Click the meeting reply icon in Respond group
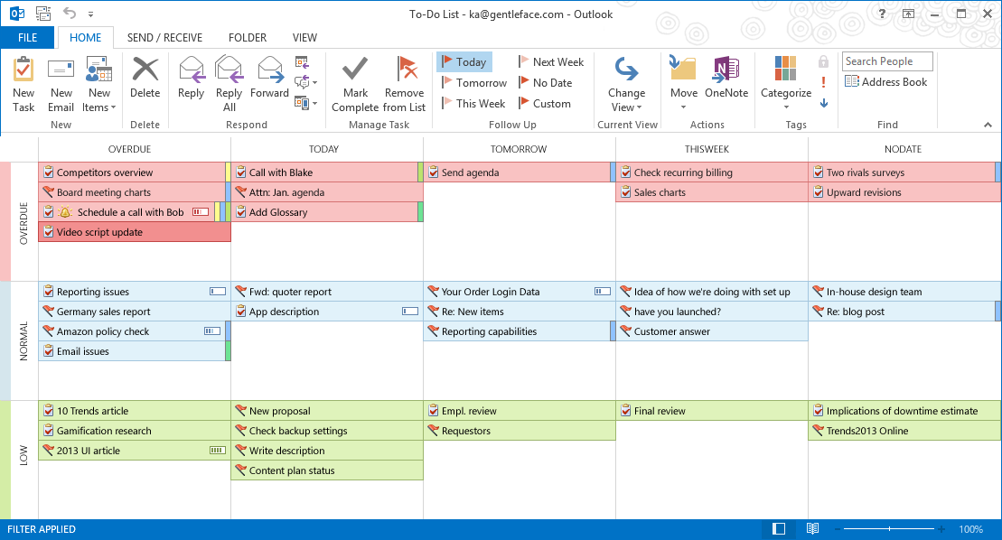 click(302, 62)
